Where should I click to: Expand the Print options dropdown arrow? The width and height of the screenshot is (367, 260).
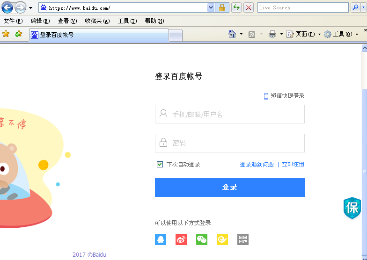[282, 34]
